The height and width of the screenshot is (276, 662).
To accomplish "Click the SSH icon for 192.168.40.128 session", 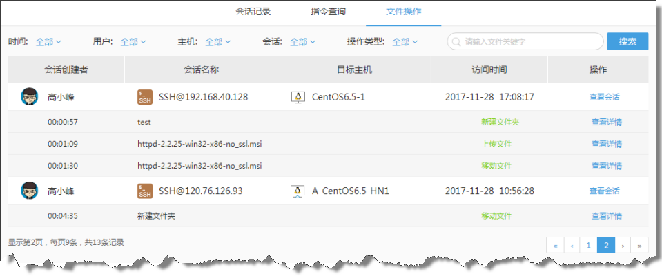I will 145,97.
